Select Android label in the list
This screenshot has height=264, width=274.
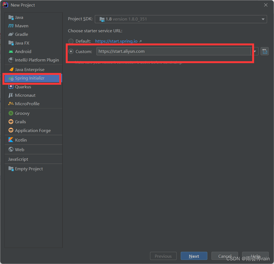pos(23,52)
